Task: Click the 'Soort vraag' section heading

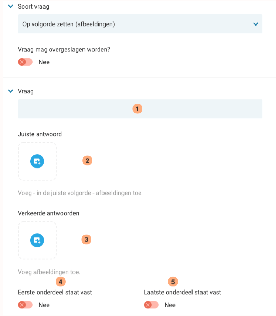Action: [x=33, y=7]
